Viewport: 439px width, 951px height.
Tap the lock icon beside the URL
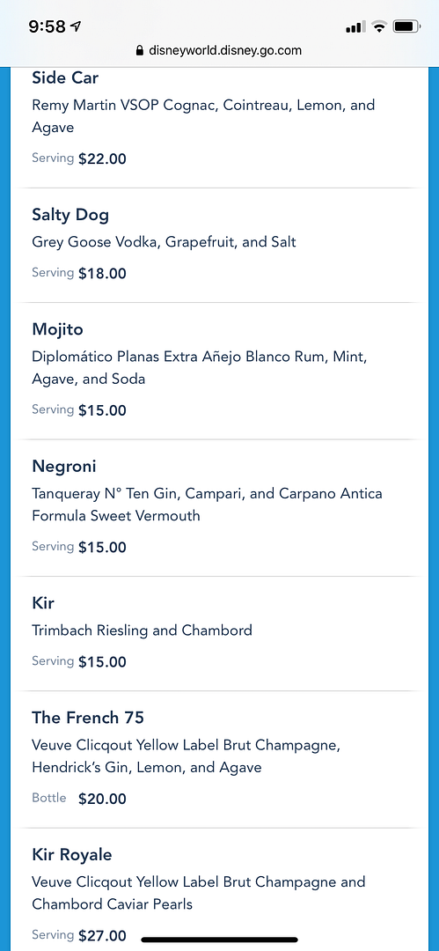click(x=141, y=50)
